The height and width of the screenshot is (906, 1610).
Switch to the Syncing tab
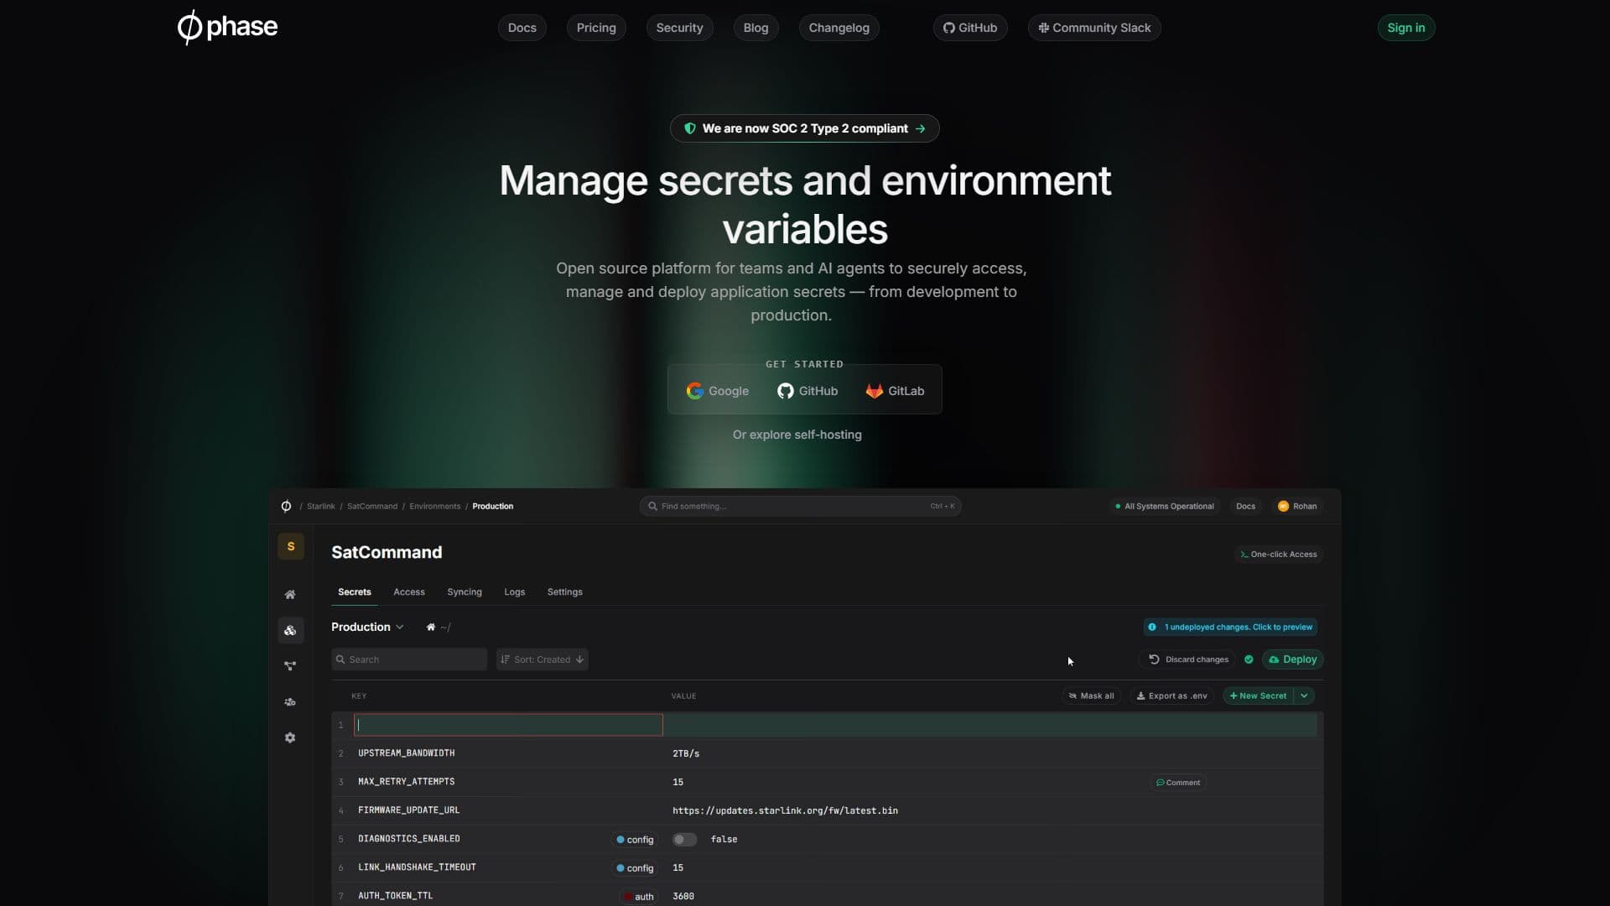click(x=465, y=592)
